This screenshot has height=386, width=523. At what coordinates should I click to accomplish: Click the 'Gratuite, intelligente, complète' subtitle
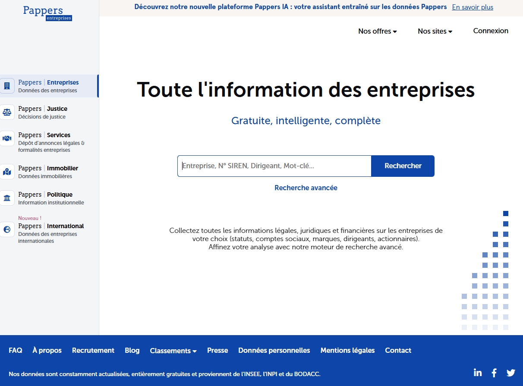[306, 121]
